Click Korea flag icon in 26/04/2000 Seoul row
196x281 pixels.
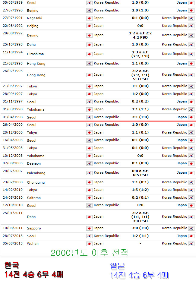point(89,125)
